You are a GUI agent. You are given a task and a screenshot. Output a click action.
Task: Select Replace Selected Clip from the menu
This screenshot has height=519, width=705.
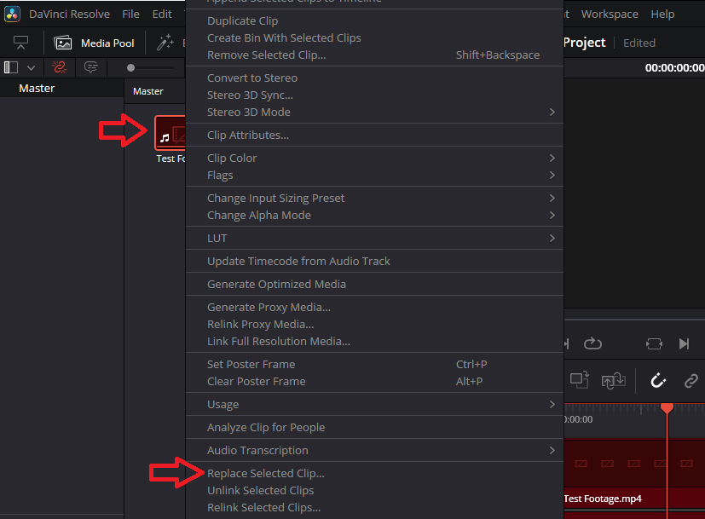tap(265, 473)
